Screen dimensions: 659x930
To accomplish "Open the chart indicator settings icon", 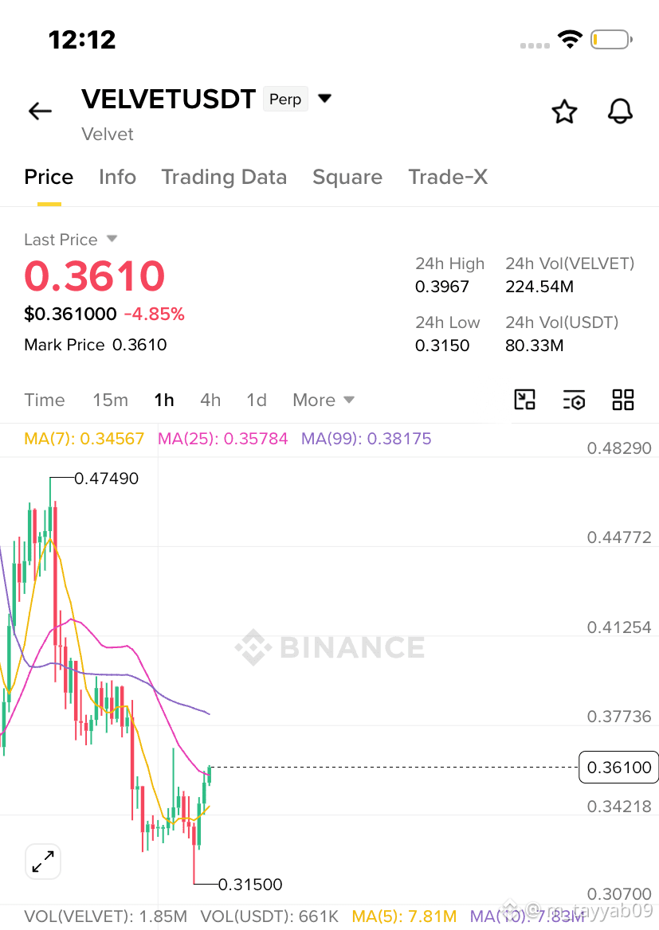I will [x=574, y=400].
